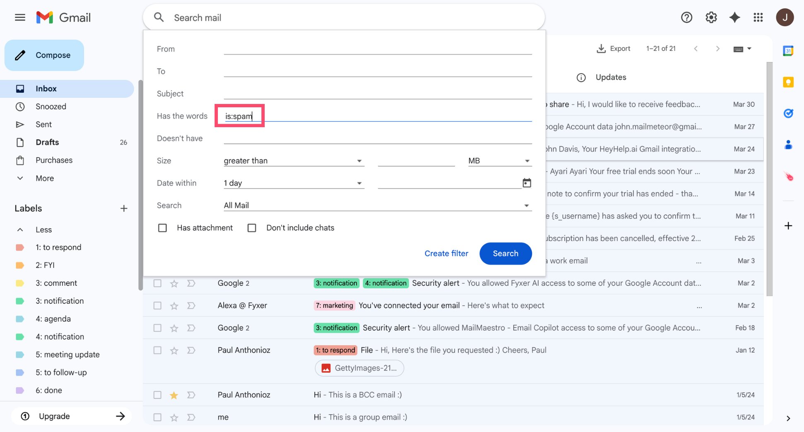
Task: Star the Paul Anthonioz File email
Action: tap(174, 350)
